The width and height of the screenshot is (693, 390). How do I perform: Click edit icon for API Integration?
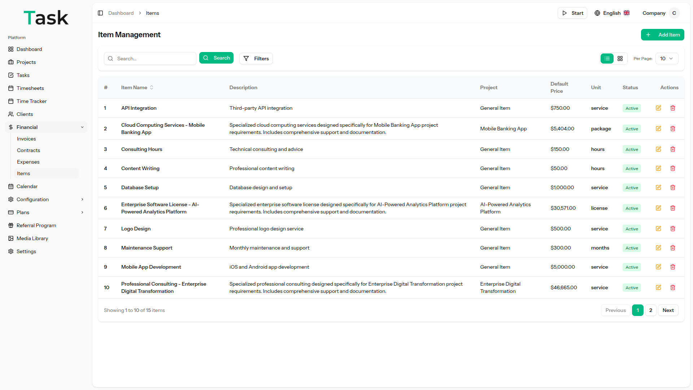pos(658,108)
